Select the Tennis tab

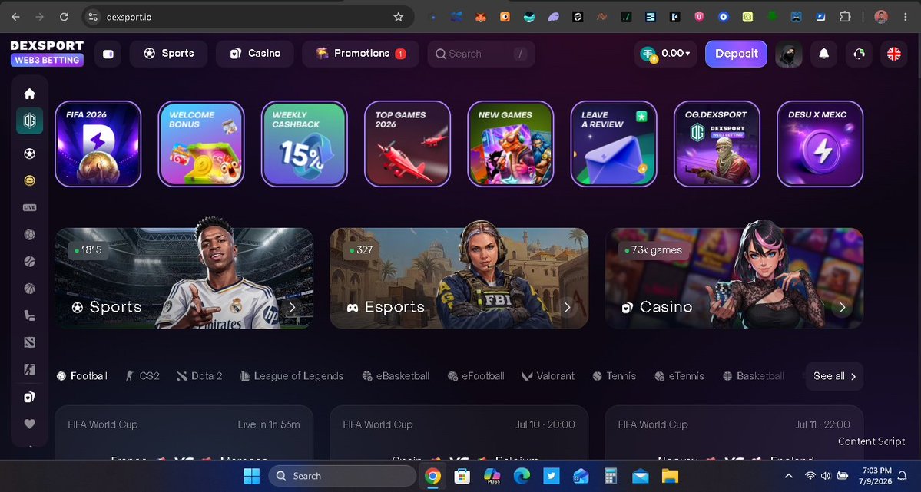pyautogui.click(x=614, y=376)
